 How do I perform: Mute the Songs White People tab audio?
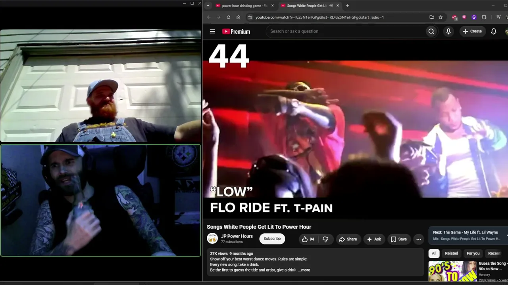click(x=331, y=6)
